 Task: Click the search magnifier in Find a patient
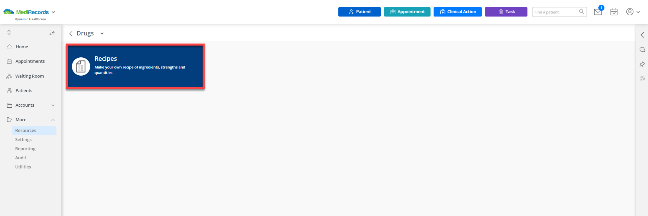(x=581, y=12)
